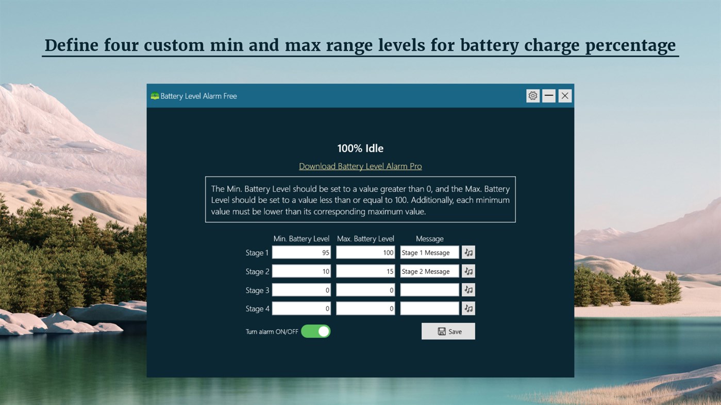The height and width of the screenshot is (405, 721).
Task: Change the Stage 2 maximum value of 15
Action: click(365, 271)
